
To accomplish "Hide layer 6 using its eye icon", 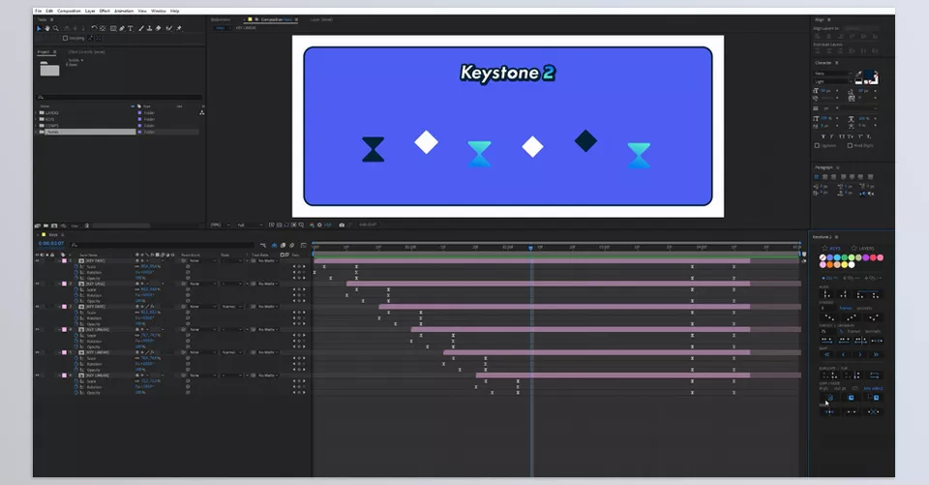I will (x=37, y=376).
